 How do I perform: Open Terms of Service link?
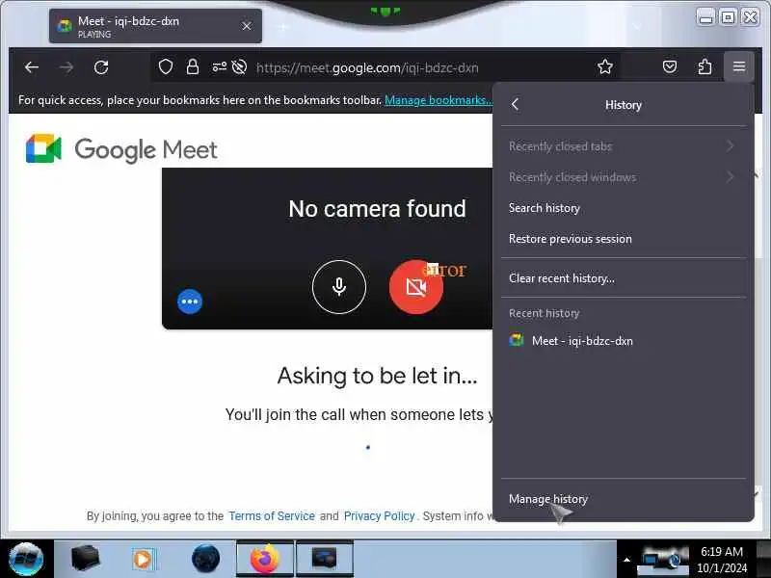tap(272, 516)
